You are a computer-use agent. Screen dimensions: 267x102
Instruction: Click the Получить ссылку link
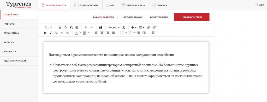[x=132, y=17]
